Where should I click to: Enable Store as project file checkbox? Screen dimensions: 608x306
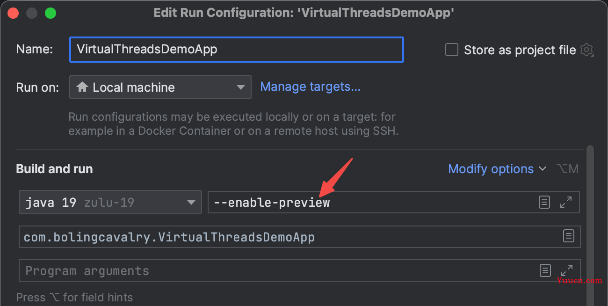(x=451, y=50)
